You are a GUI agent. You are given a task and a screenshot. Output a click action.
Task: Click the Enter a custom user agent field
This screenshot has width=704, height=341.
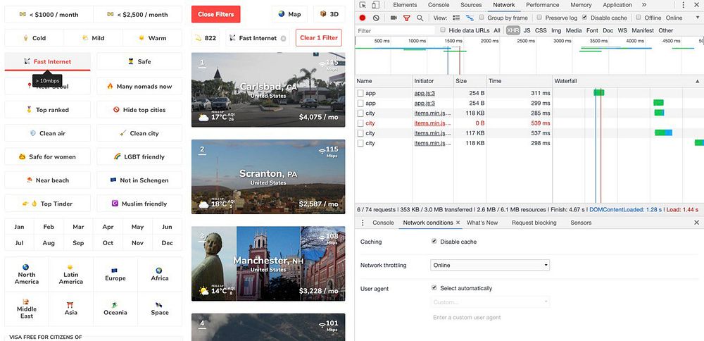[490, 317]
